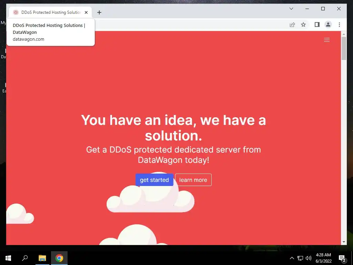Close the DDoS Protected Hosting Solutions tab
353x265 pixels.
pos(86,12)
